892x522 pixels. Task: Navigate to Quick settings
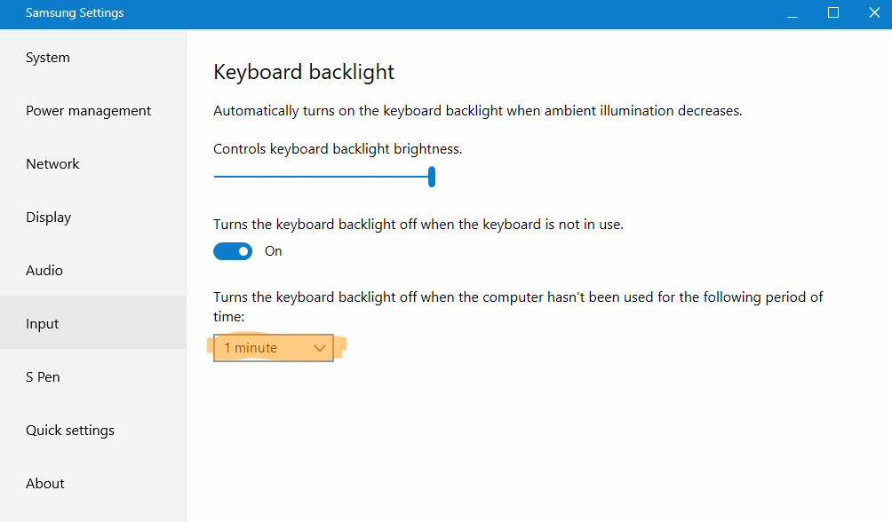[70, 431]
